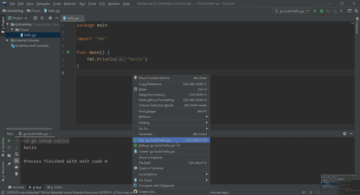Open Run panel settings gear

click(345, 134)
